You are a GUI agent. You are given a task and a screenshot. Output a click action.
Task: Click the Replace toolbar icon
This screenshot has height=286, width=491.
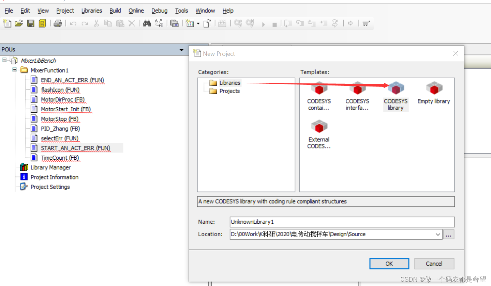point(159,23)
